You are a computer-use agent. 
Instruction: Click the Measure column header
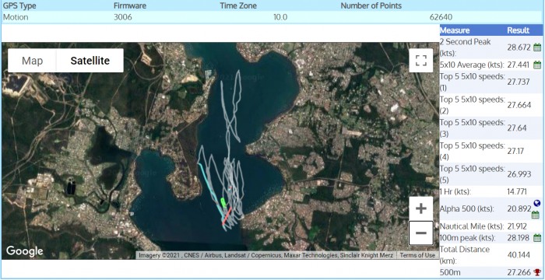(455, 30)
